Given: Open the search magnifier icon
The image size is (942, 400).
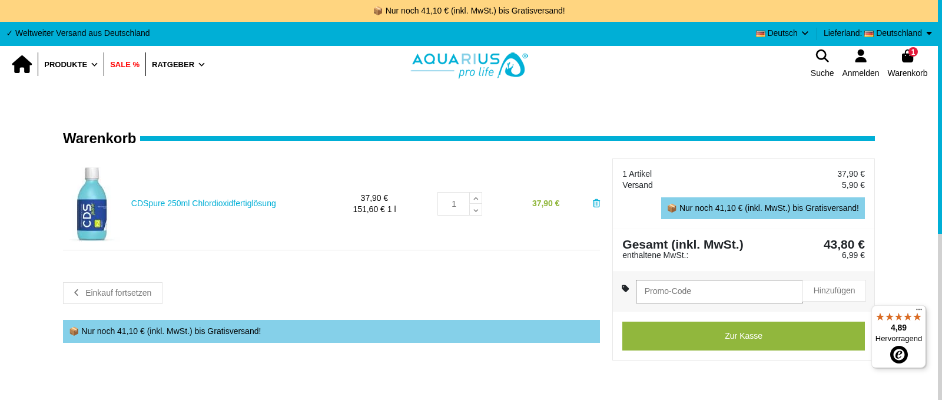Looking at the screenshot, I should point(822,57).
